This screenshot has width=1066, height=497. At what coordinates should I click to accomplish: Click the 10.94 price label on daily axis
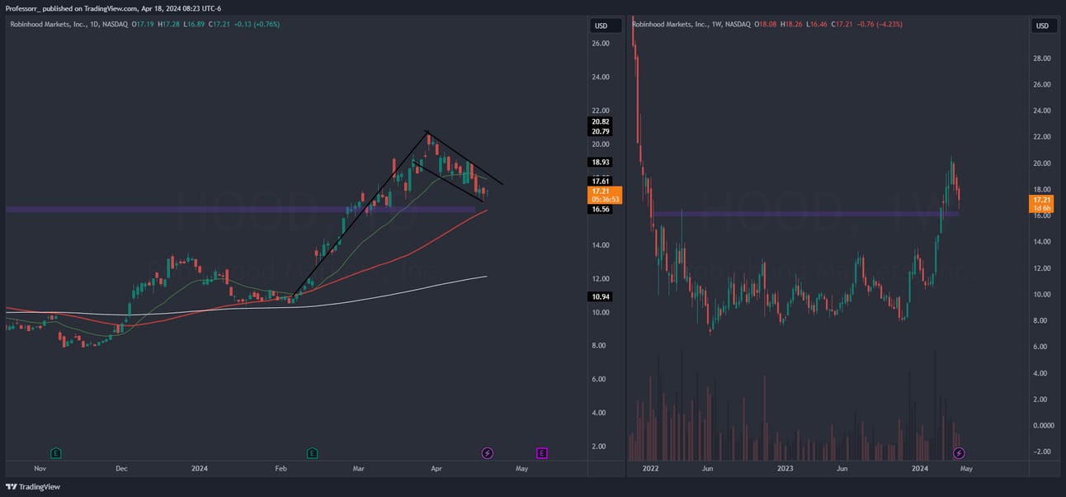click(600, 296)
